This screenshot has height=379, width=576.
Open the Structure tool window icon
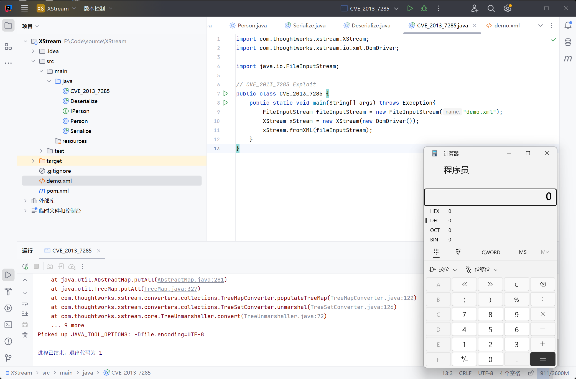click(8, 47)
